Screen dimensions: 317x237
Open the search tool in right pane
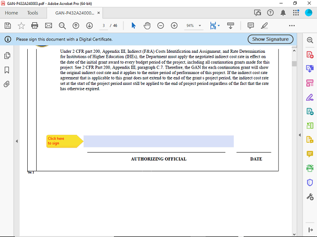pos(310,40)
